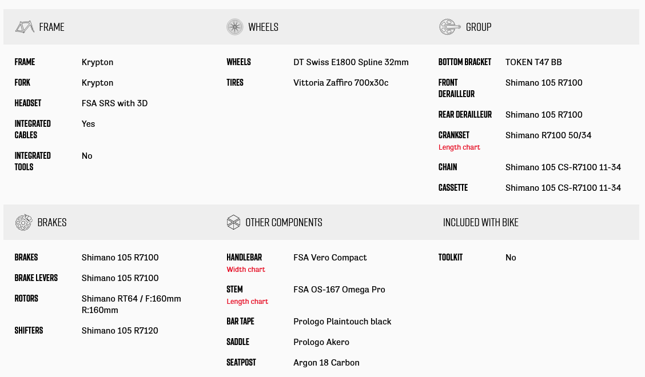Click the Prologo Akero saddle value
This screenshot has height=377, width=645.
(x=321, y=342)
